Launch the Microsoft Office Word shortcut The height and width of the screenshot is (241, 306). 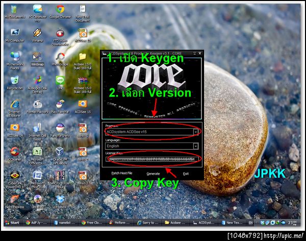[37, 180]
